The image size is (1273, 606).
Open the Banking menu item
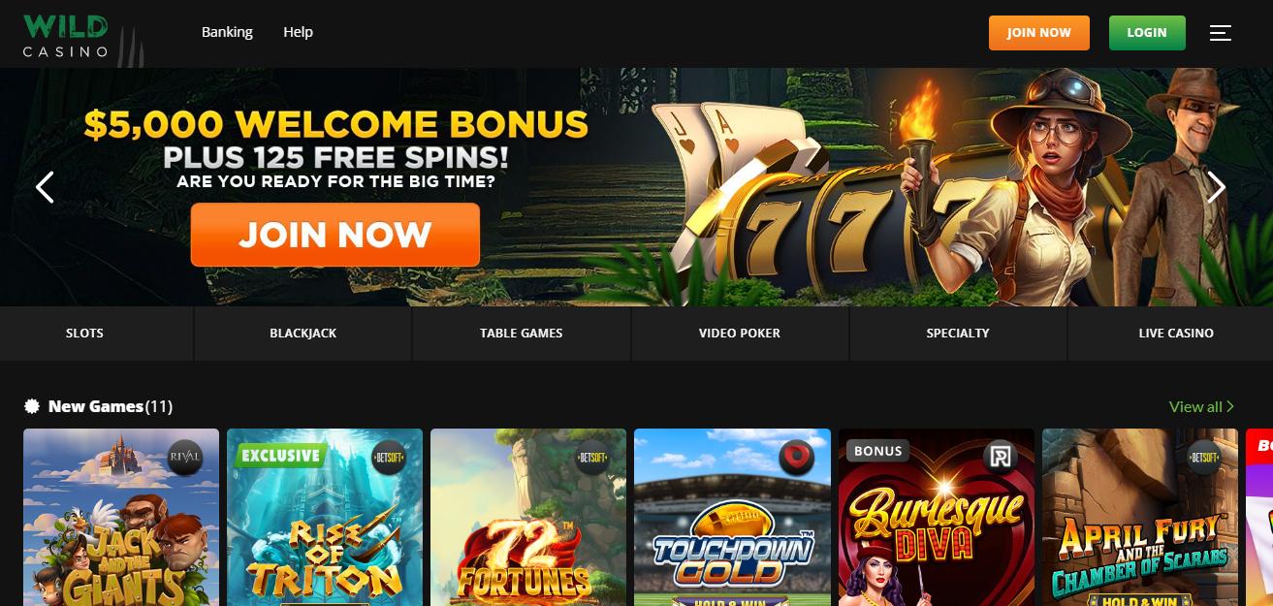[227, 32]
